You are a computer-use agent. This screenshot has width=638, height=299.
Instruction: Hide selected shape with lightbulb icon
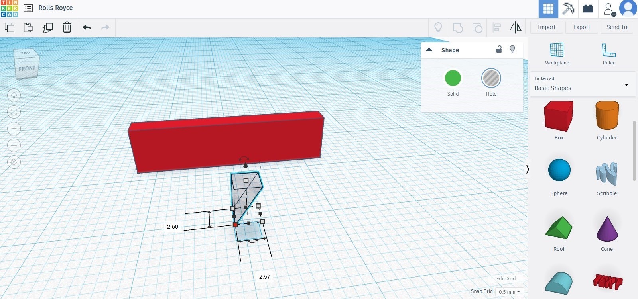click(512, 49)
